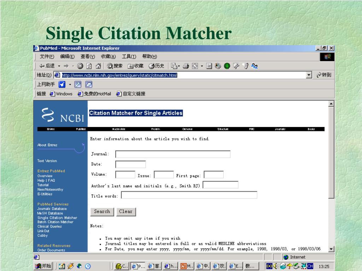This screenshot has height=271, width=362.
Task: Click the page scrollbar down arrow
Action: tap(331, 249)
